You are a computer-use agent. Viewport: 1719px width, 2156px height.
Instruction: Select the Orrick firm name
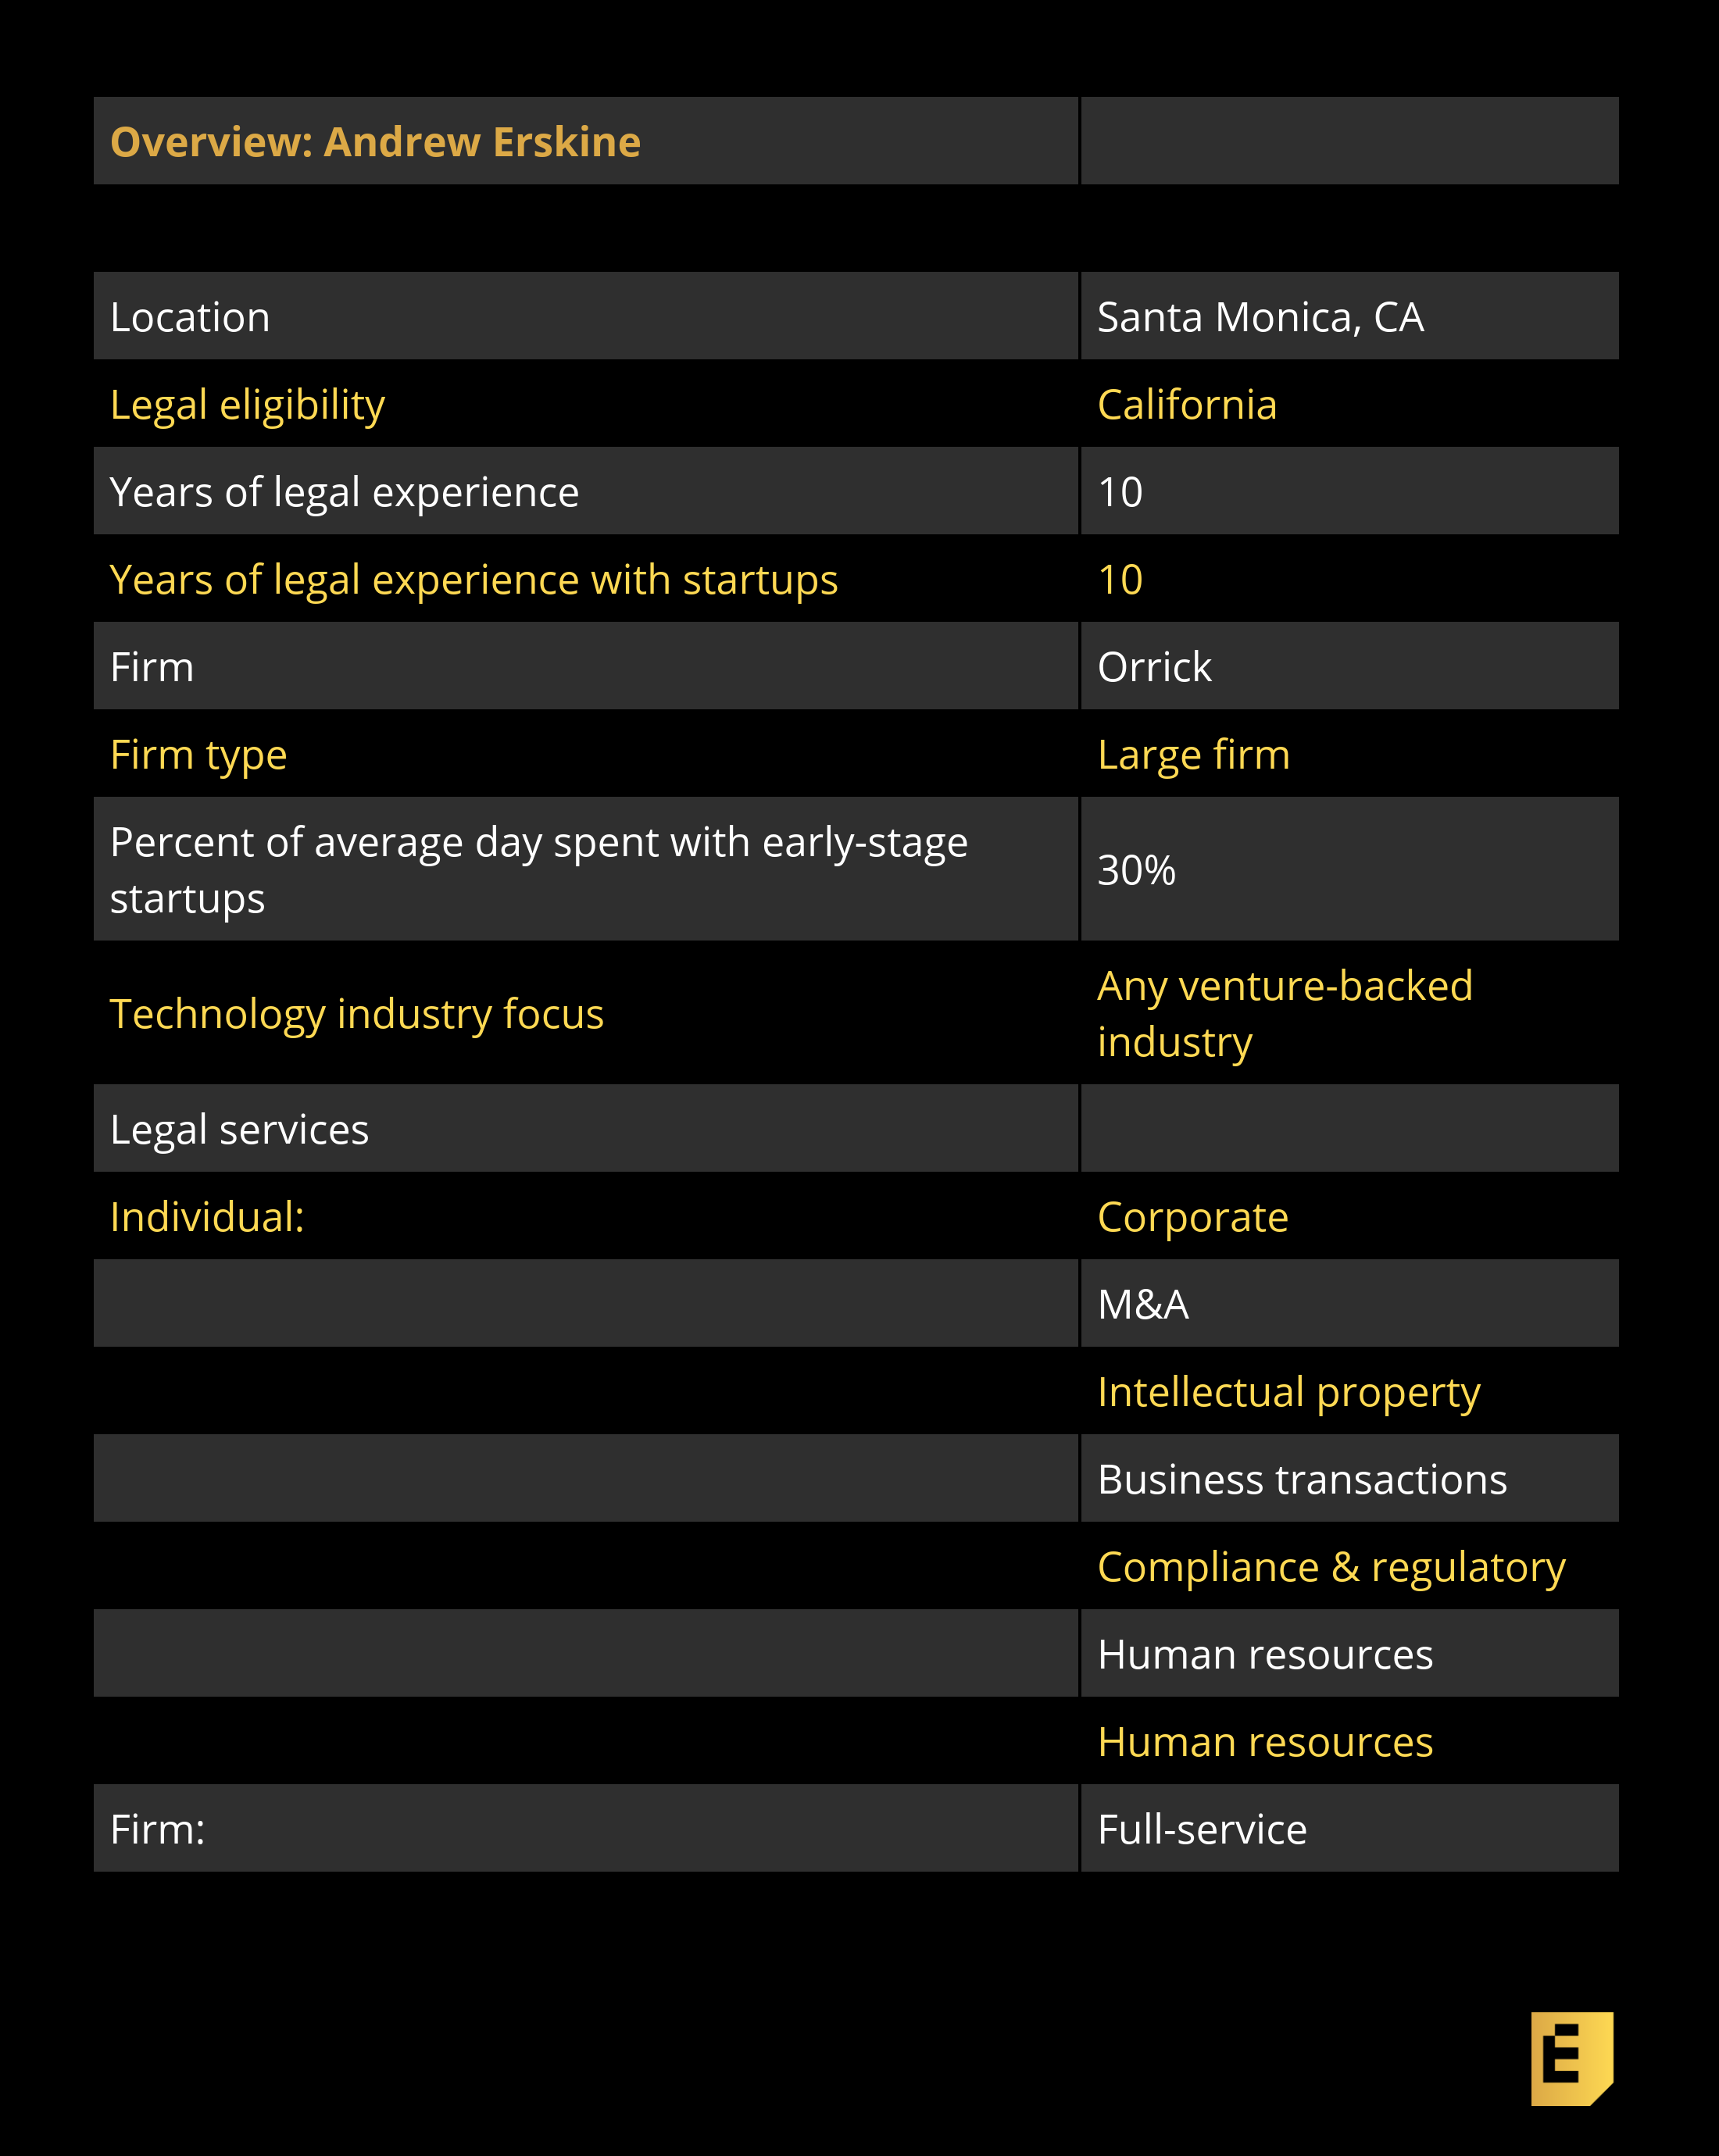(x=1154, y=667)
